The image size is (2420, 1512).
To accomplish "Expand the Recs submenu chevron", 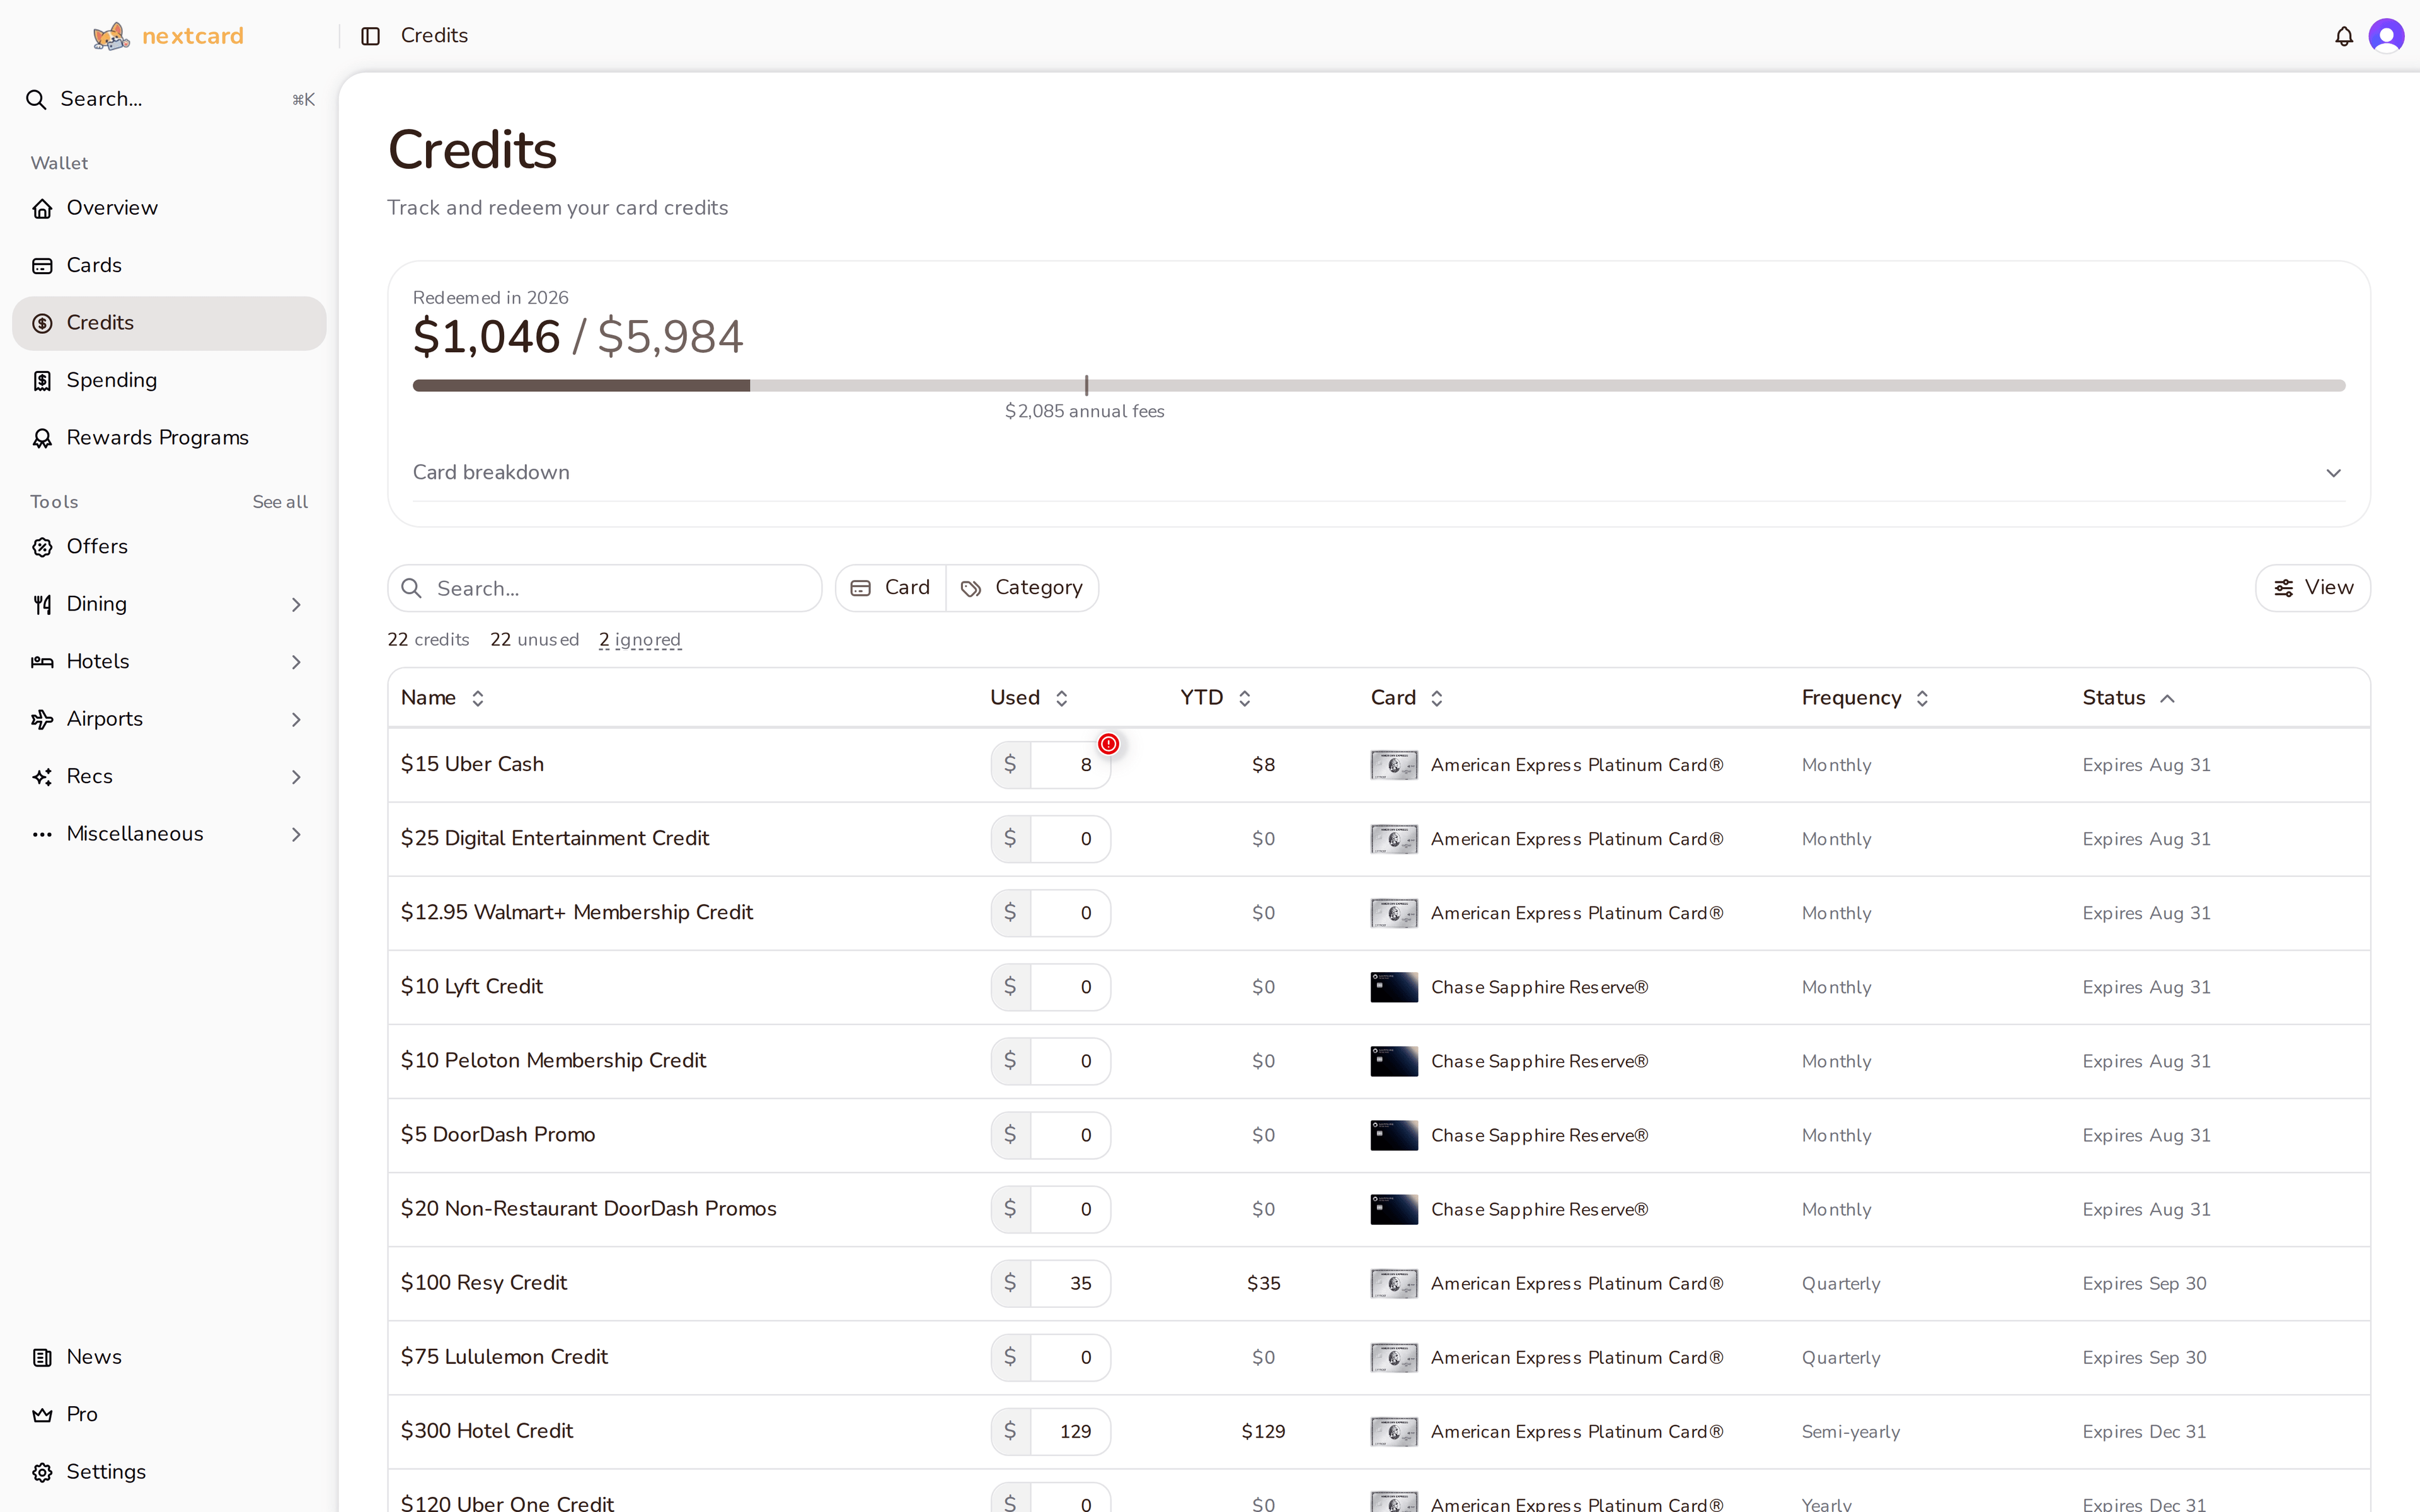I will tap(296, 777).
